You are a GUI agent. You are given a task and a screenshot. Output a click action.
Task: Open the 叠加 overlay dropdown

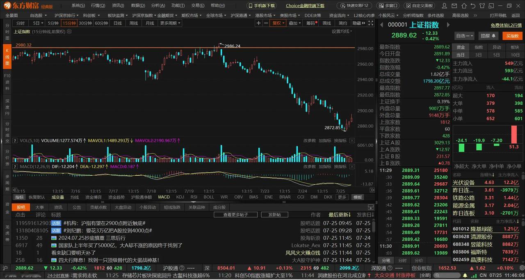[x=294, y=23]
